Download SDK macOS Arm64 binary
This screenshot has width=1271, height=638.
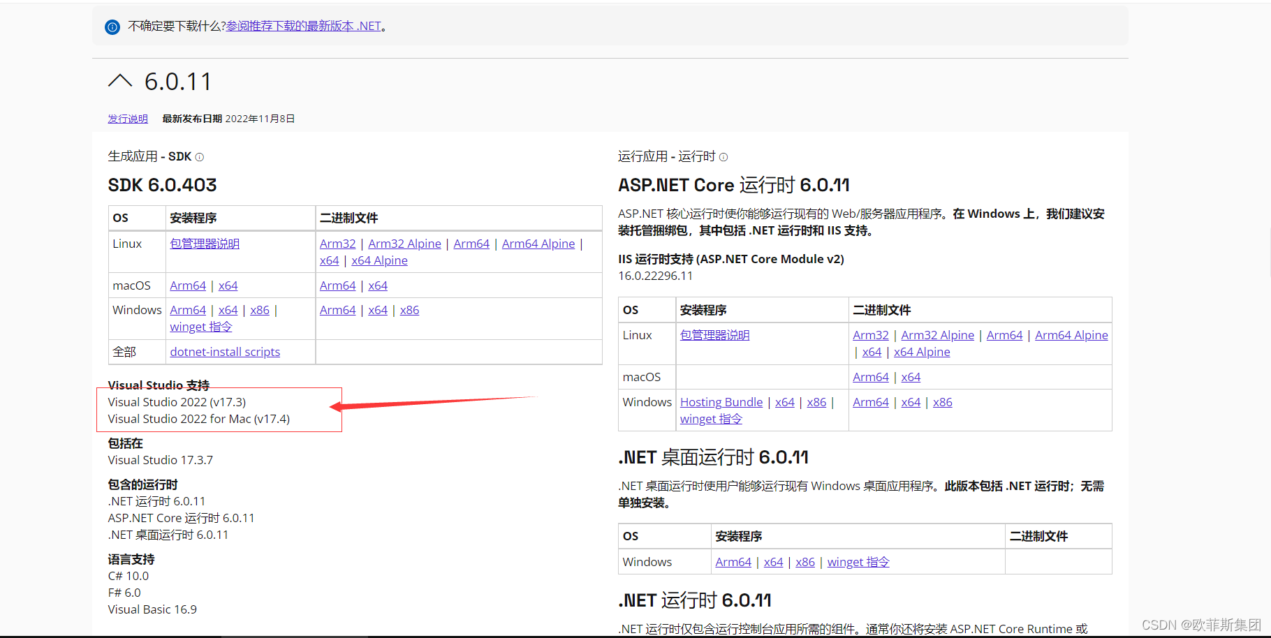click(338, 285)
